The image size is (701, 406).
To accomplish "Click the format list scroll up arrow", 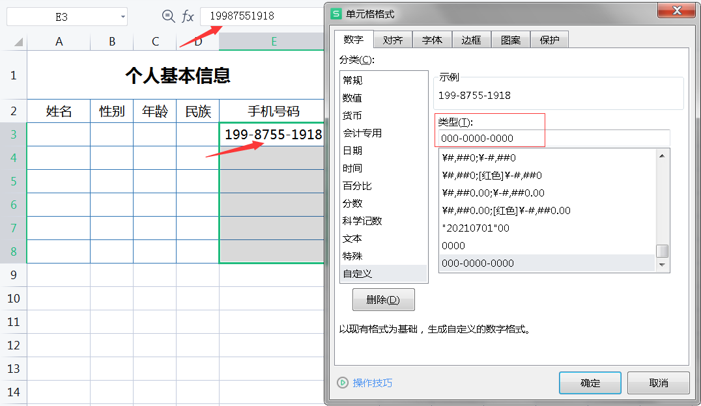I will tap(662, 156).
